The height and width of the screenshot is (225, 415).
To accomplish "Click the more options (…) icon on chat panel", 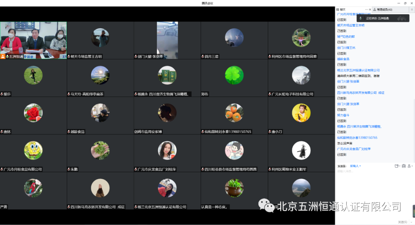I will point(367,9).
